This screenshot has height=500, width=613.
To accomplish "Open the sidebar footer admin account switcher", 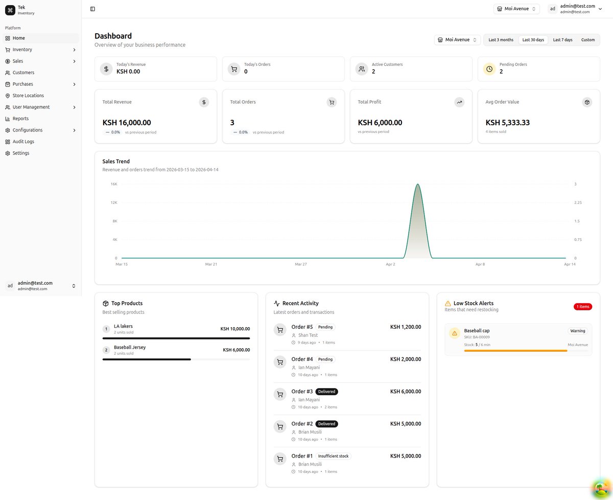I will (41, 286).
